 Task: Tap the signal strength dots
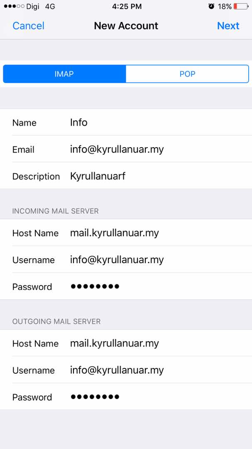(x=14, y=6)
